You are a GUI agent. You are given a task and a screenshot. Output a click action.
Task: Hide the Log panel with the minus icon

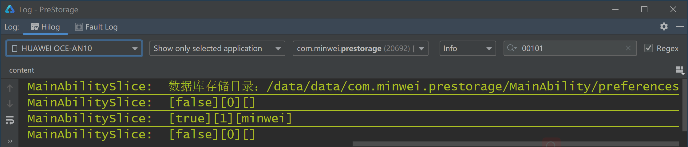(x=680, y=27)
